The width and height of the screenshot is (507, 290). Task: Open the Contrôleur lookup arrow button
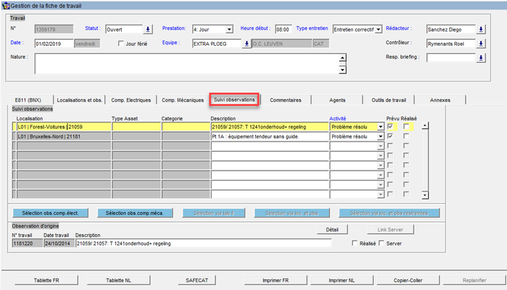click(x=481, y=44)
